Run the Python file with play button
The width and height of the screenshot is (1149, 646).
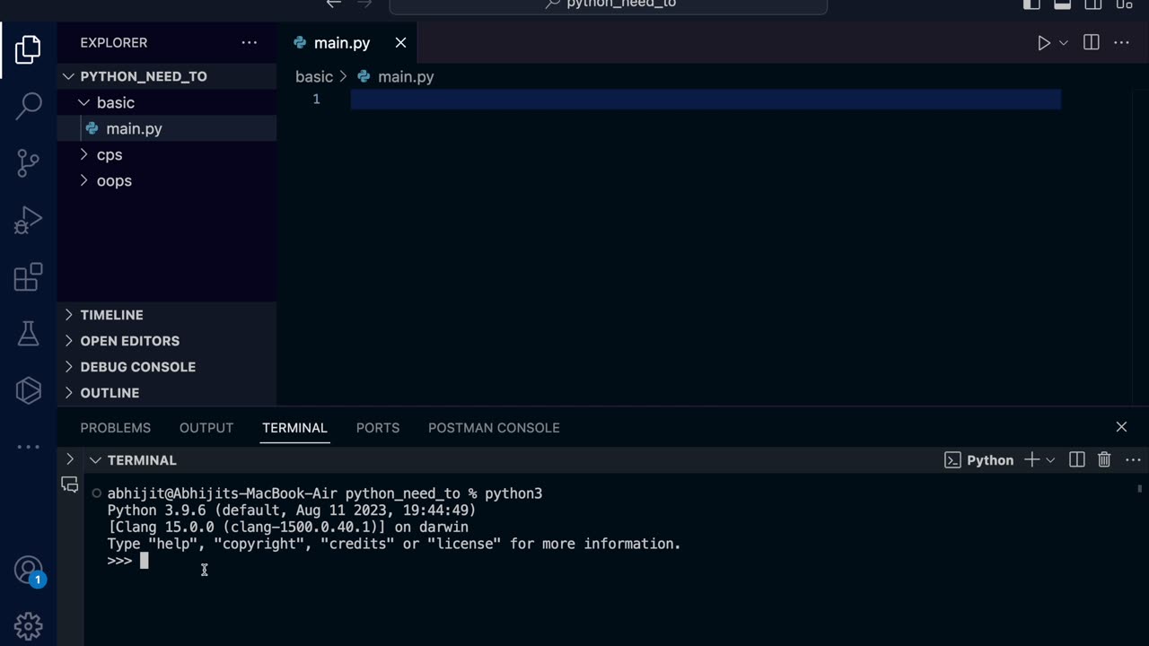pos(1043,42)
